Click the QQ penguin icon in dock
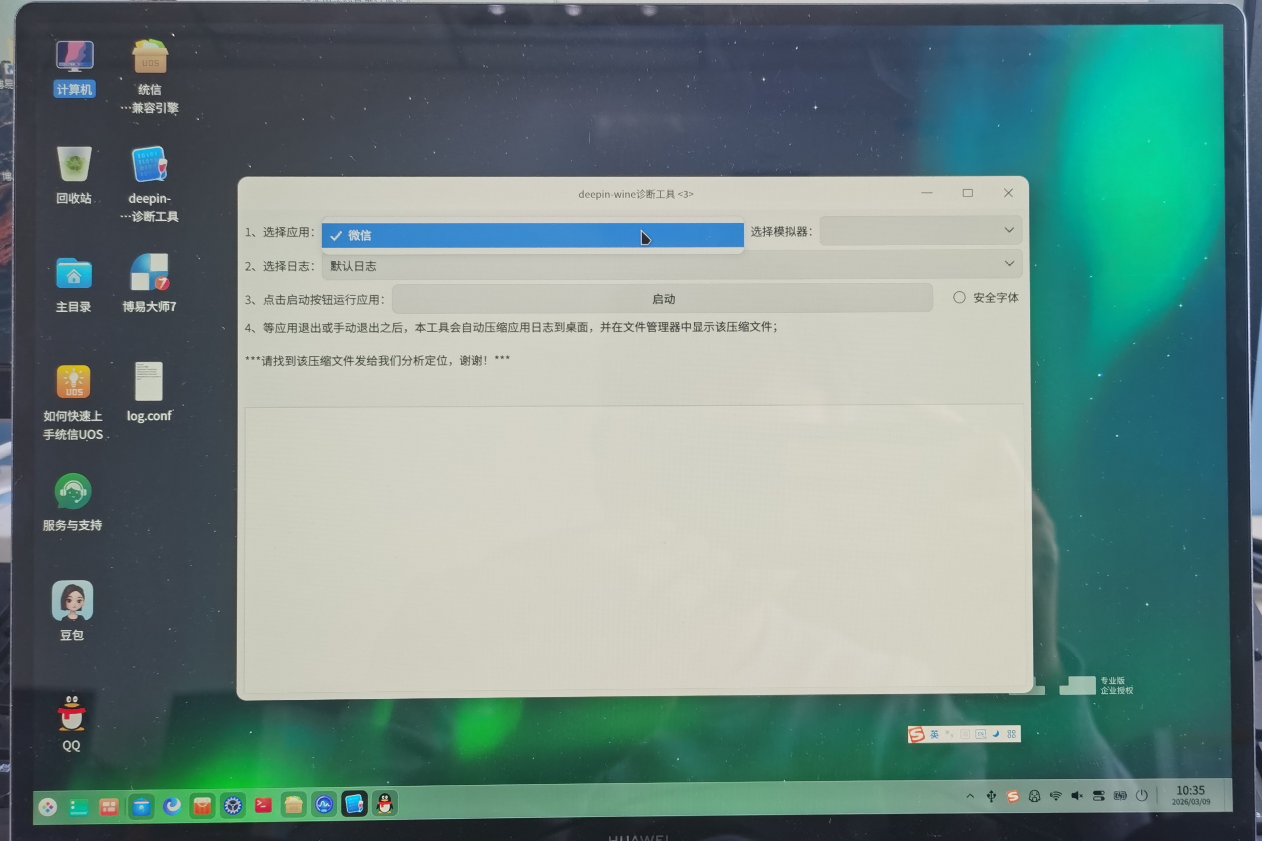This screenshot has width=1262, height=841. (384, 804)
